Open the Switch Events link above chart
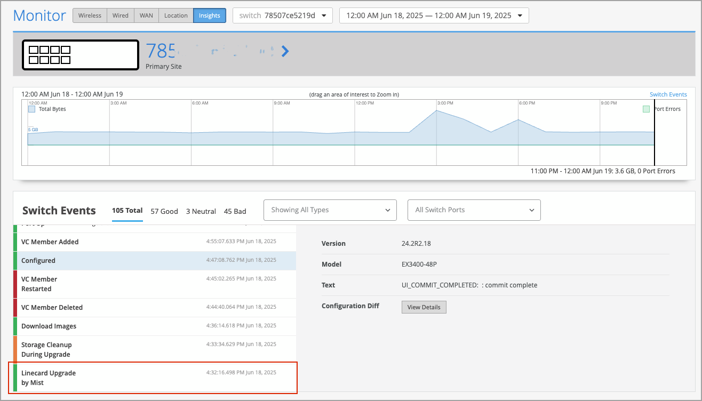702x401 pixels. (668, 94)
